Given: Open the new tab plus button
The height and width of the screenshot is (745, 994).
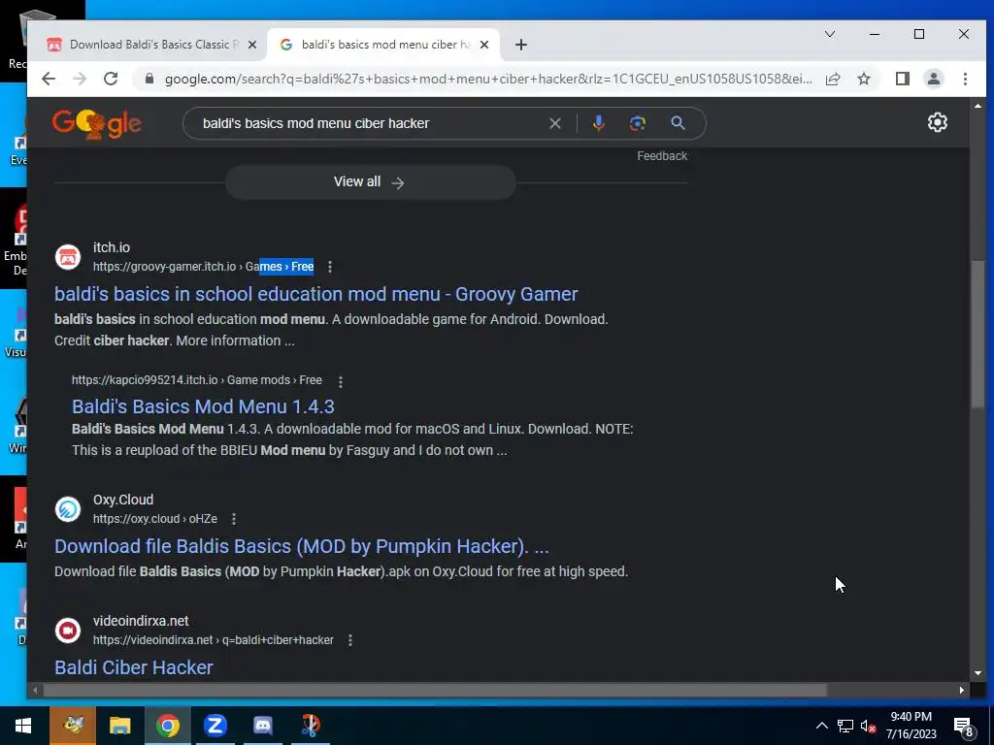Looking at the screenshot, I should (521, 45).
